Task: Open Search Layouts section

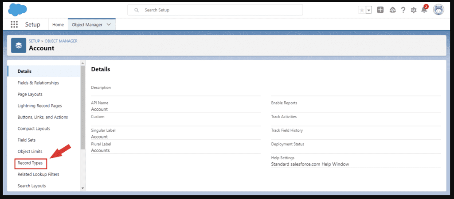Action: point(31,186)
